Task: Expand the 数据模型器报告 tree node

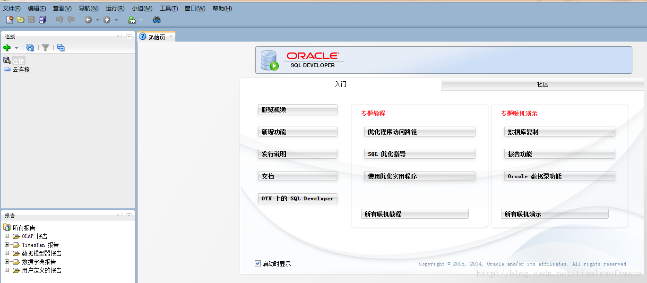Action: point(7,253)
